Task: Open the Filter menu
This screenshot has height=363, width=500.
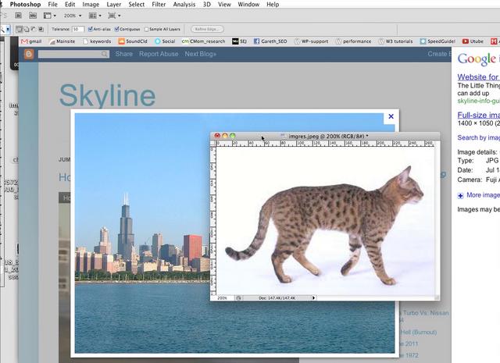Action: pos(159,5)
